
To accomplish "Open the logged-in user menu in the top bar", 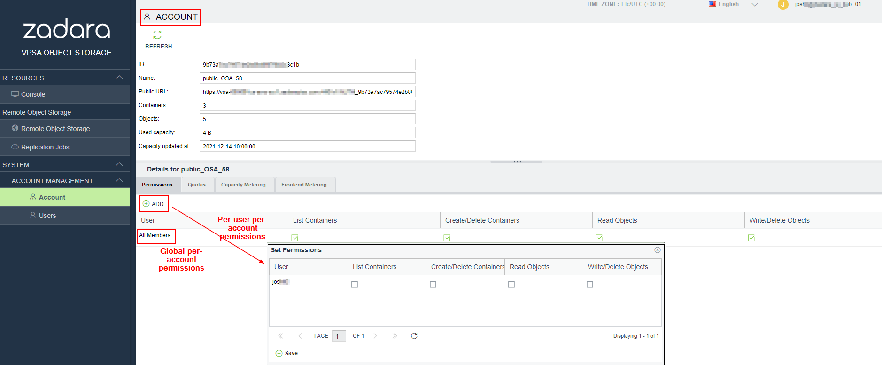I will click(x=828, y=4).
